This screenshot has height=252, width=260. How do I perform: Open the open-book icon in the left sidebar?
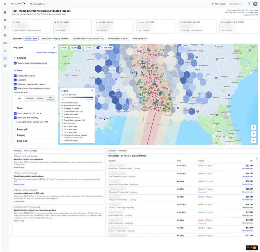click(5, 43)
